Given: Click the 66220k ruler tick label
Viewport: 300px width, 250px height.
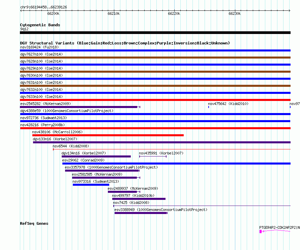Looking at the screenshot, I should [x=174, y=13].
